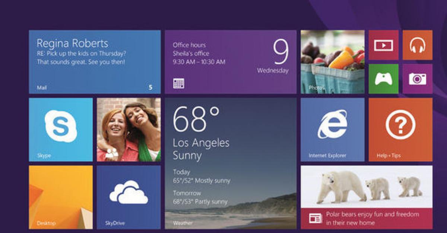Open the People tile with two women
447x233 pixels.
point(129,130)
